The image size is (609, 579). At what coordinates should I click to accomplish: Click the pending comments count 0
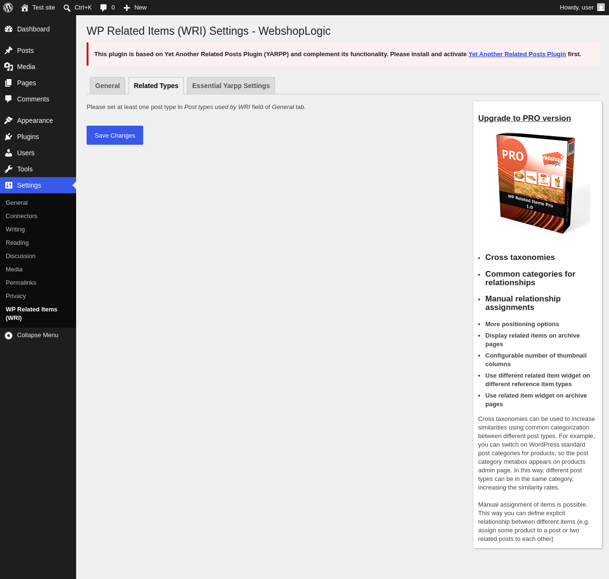(113, 8)
